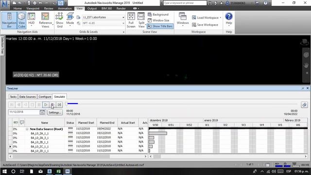Activate the Pan hand tool
The image size is (311, 175).
click(306, 65)
